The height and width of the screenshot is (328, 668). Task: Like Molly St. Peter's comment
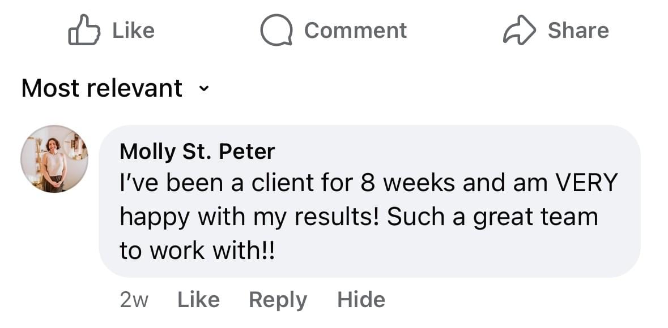pos(198,299)
